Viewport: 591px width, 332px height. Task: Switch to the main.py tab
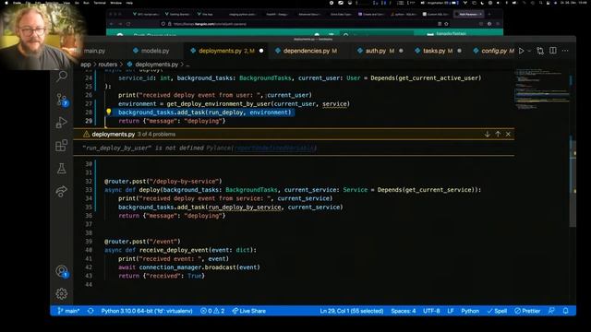(94, 51)
